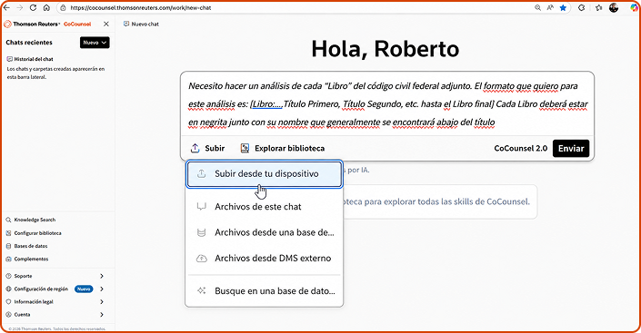Click the address bar URL

pos(141,8)
